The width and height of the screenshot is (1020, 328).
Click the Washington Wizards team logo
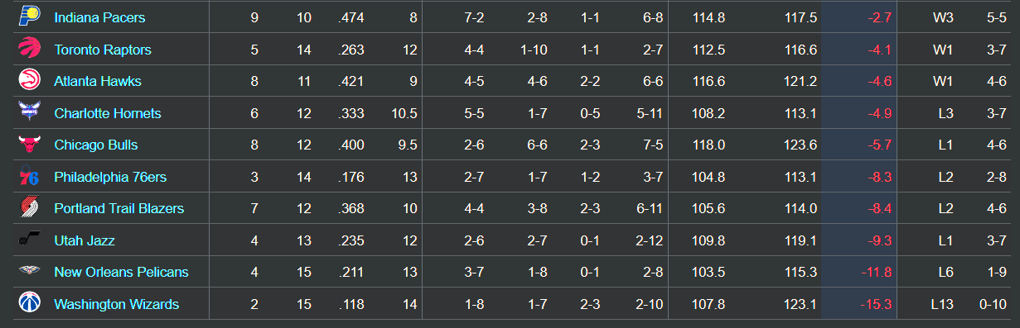coord(28,304)
